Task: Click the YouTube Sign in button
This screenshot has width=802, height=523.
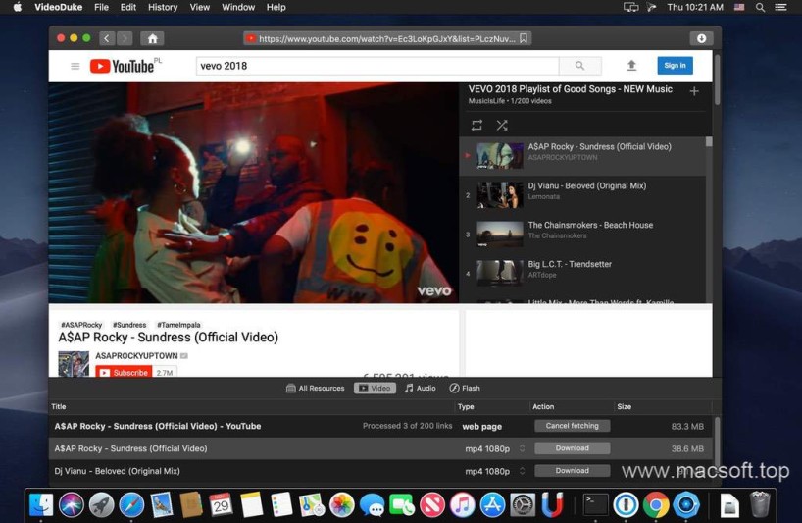Action: pos(675,66)
